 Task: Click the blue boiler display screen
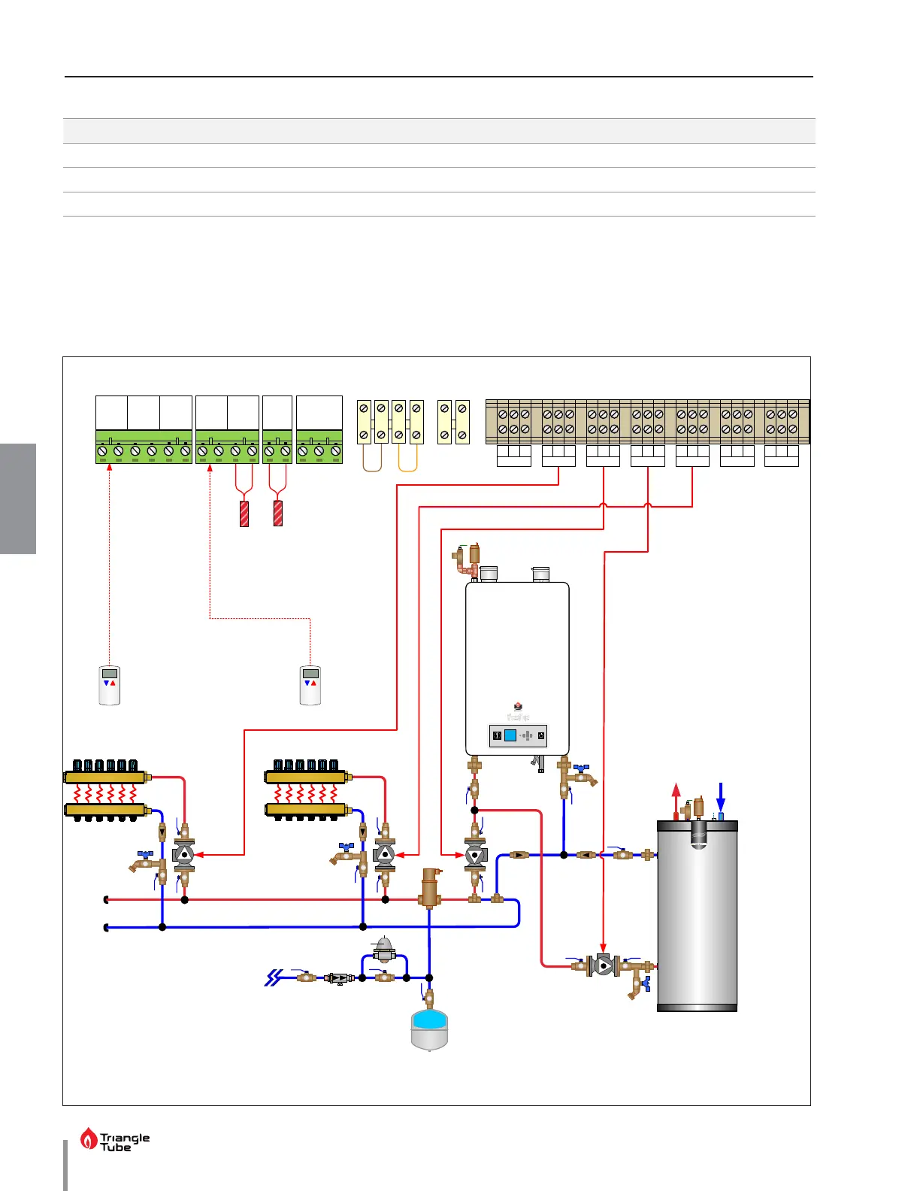[x=510, y=735]
